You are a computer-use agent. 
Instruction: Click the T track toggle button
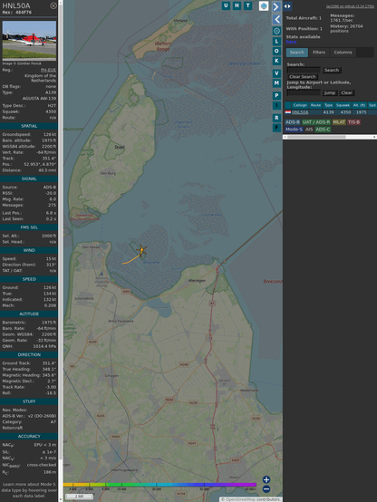[x=247, y=5]
